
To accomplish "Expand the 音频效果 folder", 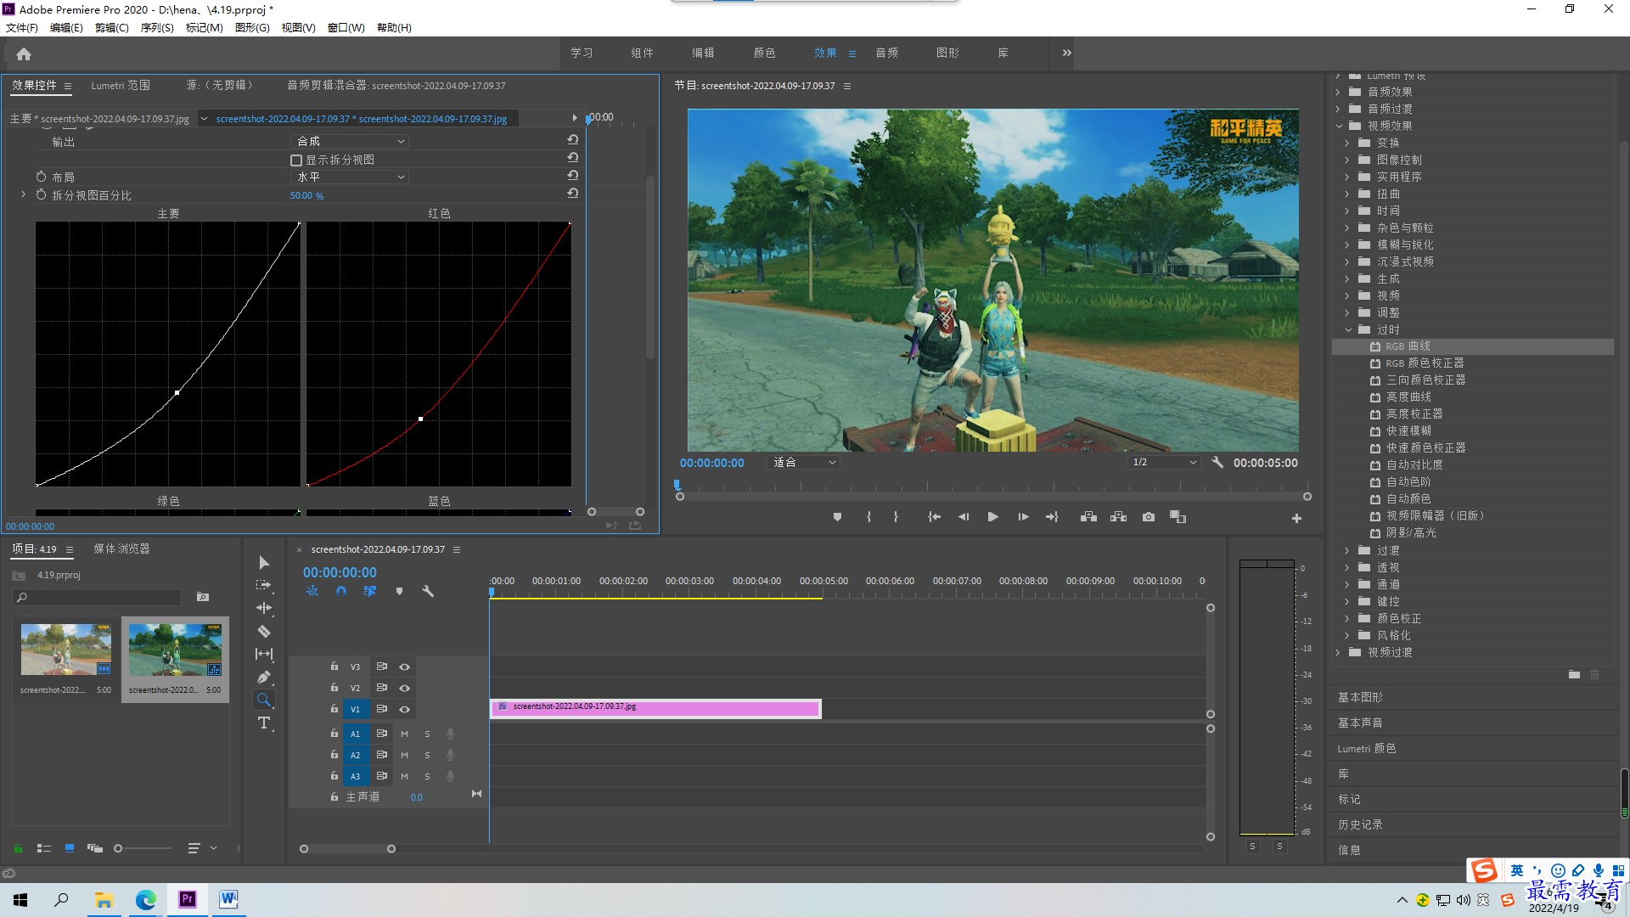I will coord(1339,93).
